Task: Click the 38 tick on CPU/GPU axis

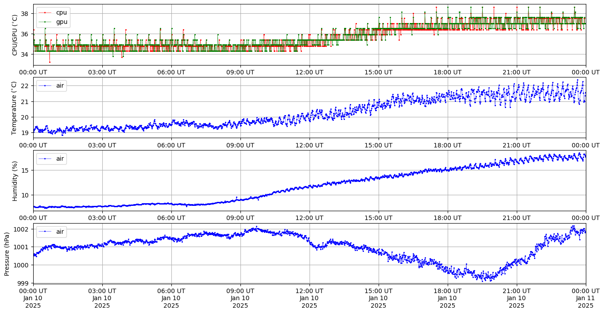Action: coord(25,14)
